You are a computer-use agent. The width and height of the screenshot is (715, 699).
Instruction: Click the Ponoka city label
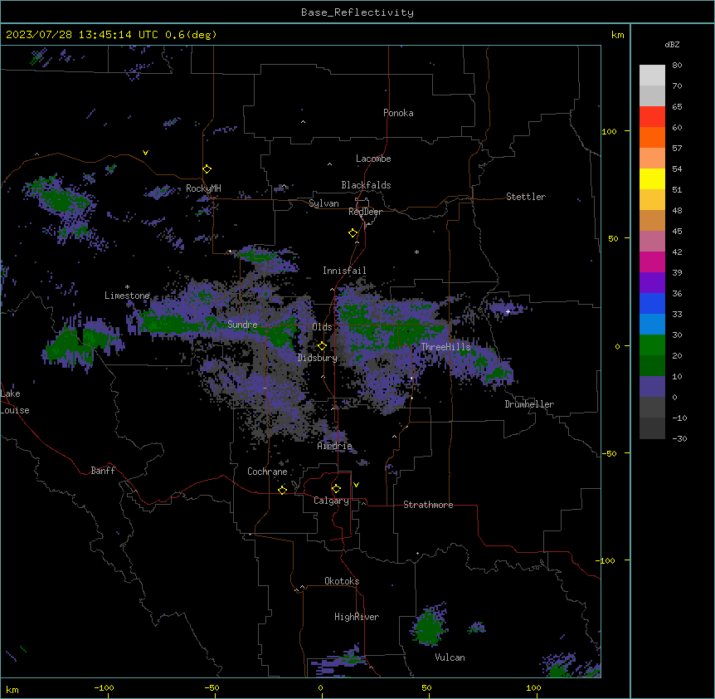[398, 113]
